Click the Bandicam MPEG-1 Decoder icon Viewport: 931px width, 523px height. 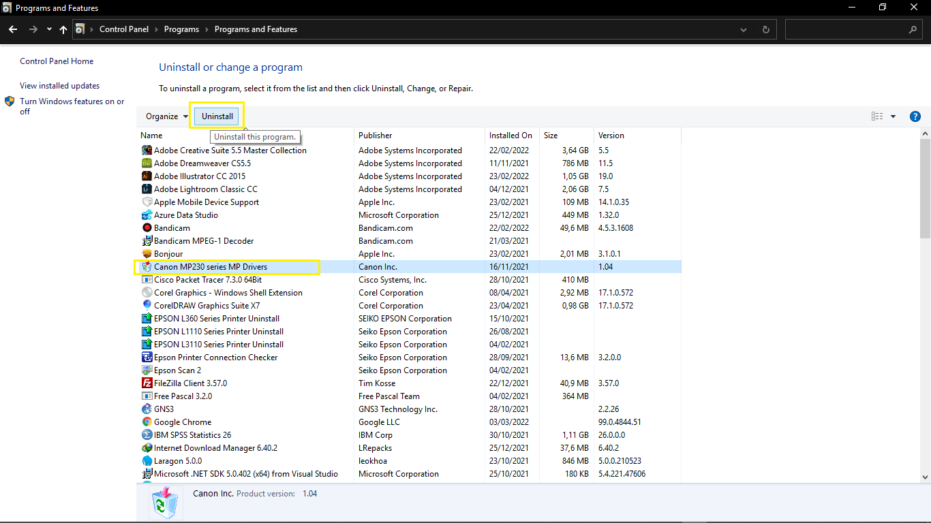(x=147, y=241)
